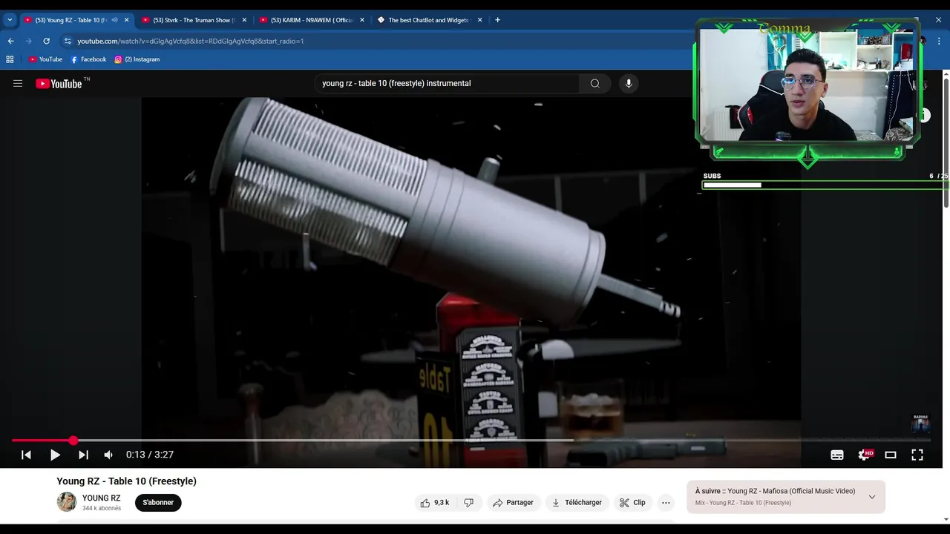The width and height of the screenshot is (950, 534).
Task: Click the red playhead scrubber dot
Action: tap(73, 441)
